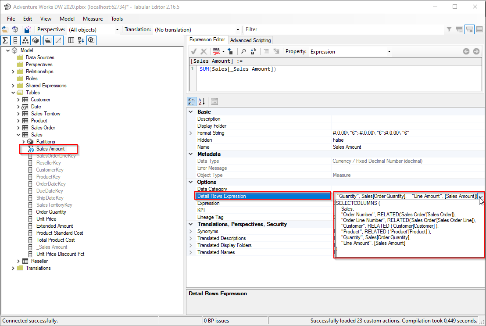Click the hierarchical filter results icon
The image size is (486, 326).
[459, 29]
